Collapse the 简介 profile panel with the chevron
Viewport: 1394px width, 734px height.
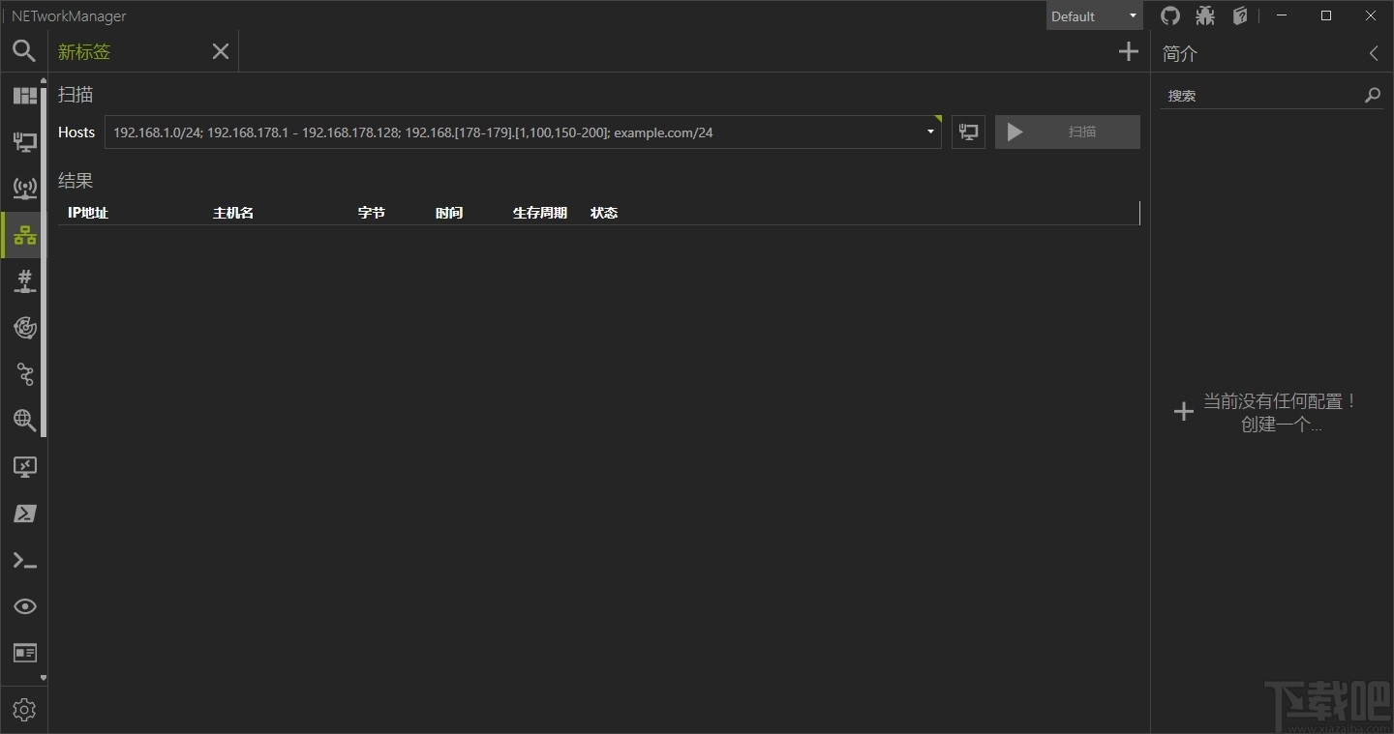click(x=1373, y=54)
